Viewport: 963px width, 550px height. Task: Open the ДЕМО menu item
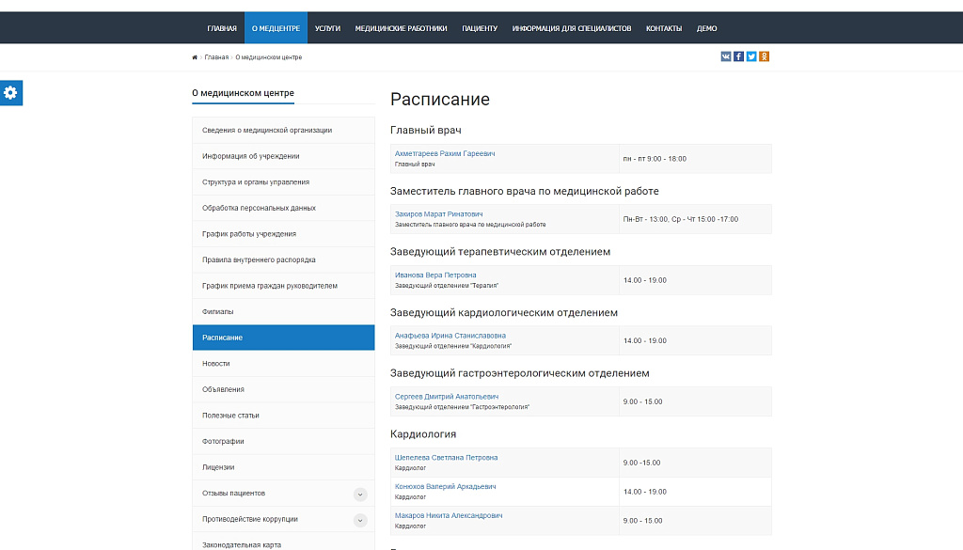tap(706, 28)
